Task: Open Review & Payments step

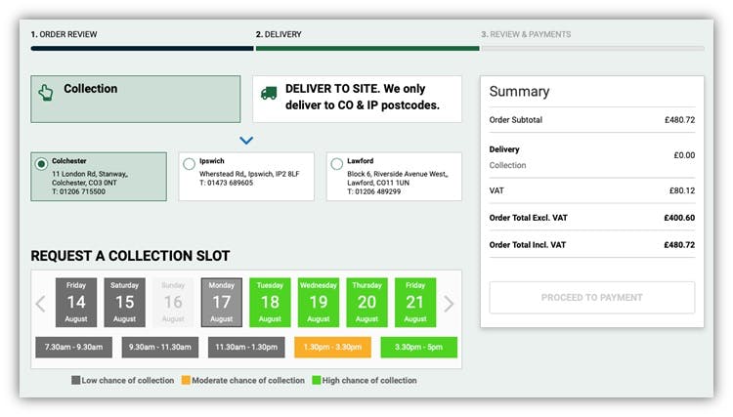Action: (x=526, y=34)
